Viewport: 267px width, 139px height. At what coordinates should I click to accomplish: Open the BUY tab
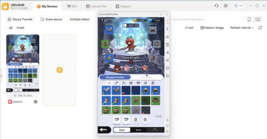[72, 6]
